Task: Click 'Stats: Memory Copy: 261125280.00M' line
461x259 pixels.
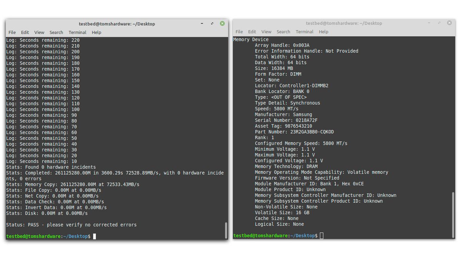Action: pyautogui.click(x=73, y=185)
